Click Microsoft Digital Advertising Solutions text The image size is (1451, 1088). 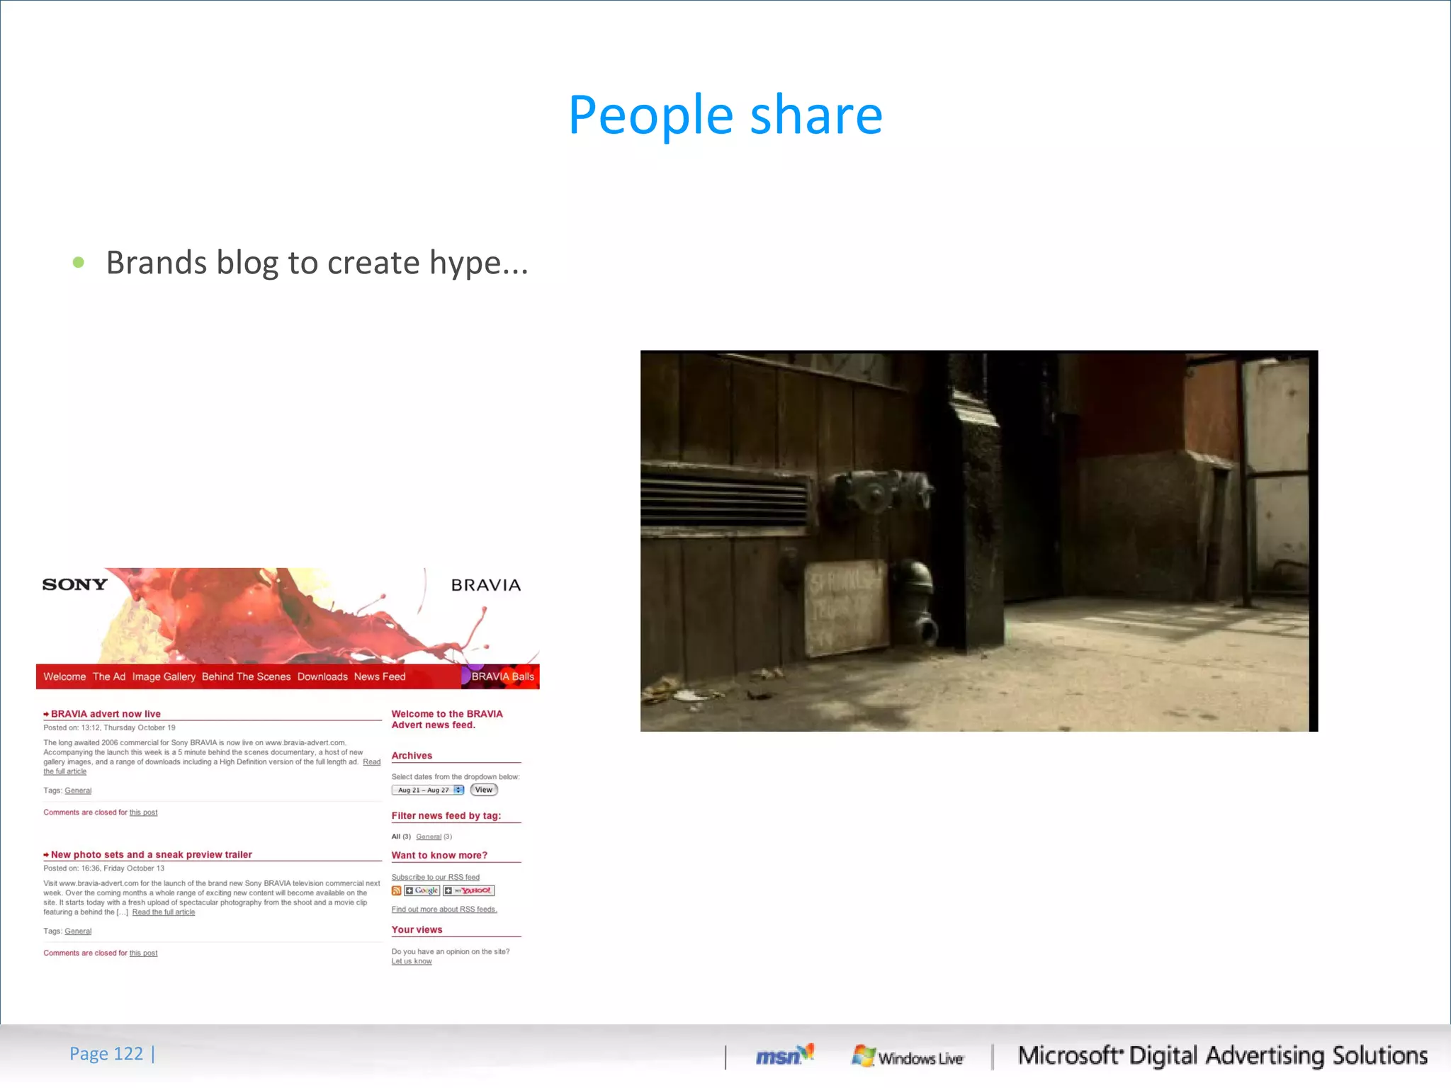click(1223, 1056)
